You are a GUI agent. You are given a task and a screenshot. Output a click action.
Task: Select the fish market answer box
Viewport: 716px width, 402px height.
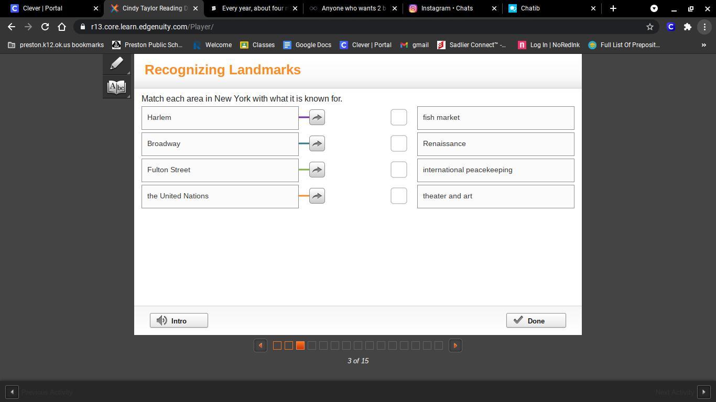tap(496, 118)
